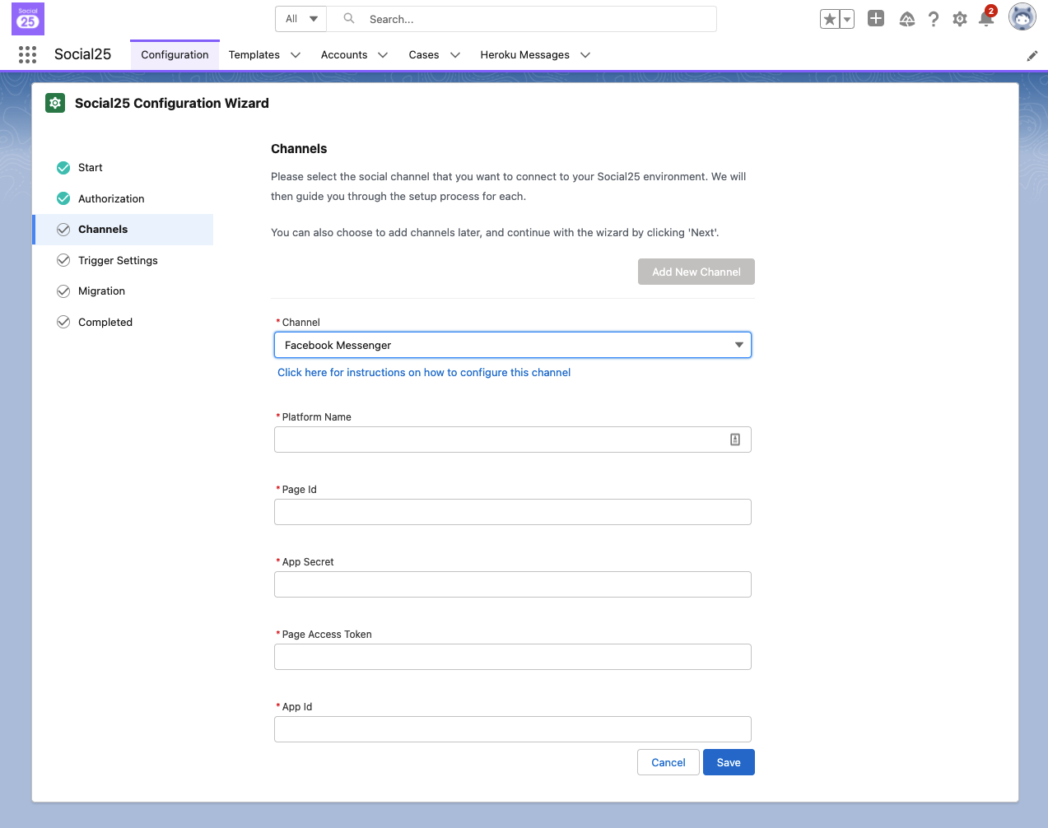The image size is (1048, 828).
Task: Save the channel configuration
Action: 728,762
